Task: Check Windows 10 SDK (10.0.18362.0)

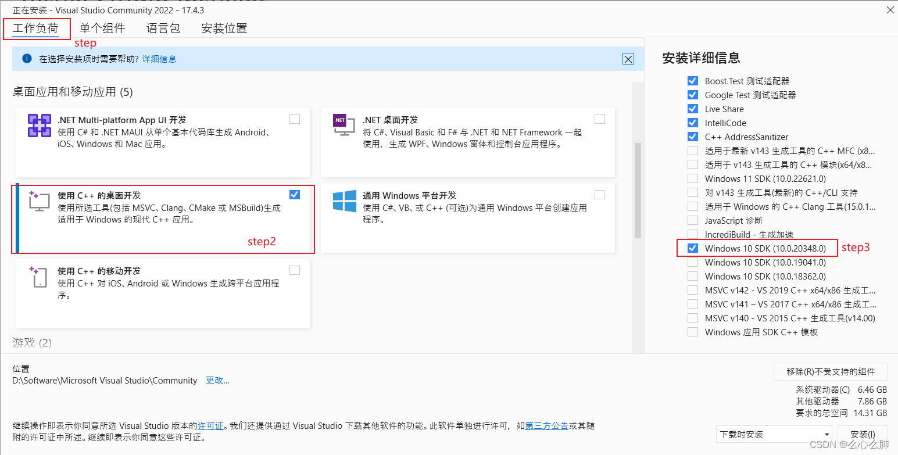Action: pyautogui.click(x=692, y=276)
